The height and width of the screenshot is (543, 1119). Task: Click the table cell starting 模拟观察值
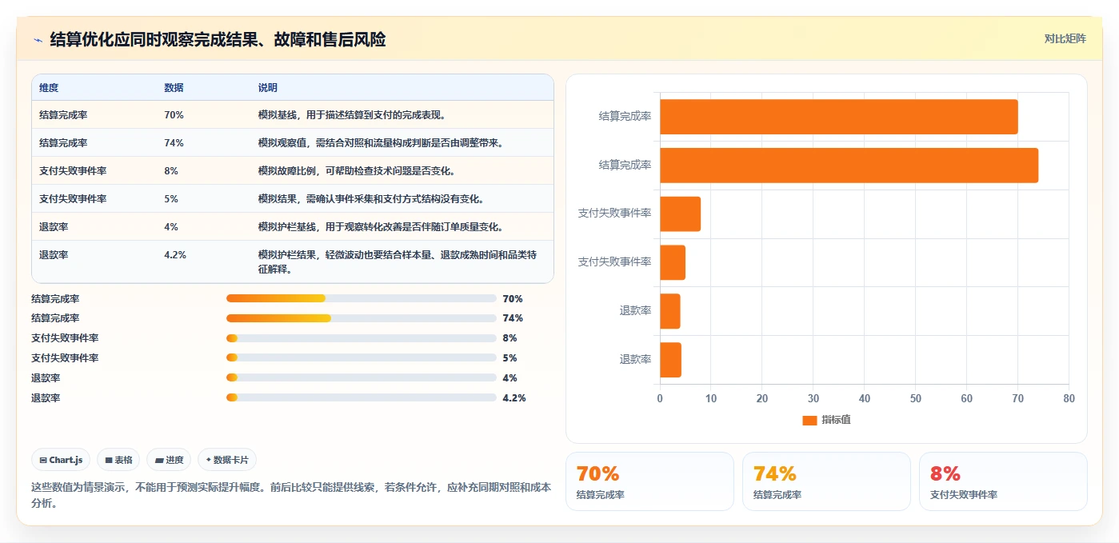(x=402, y=142)
